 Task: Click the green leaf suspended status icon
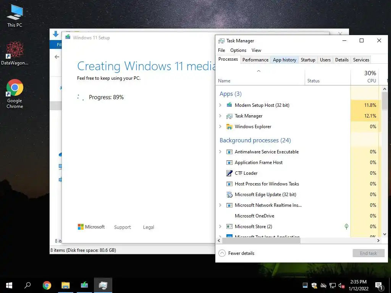pyautogui.click(x=346, y=226)
